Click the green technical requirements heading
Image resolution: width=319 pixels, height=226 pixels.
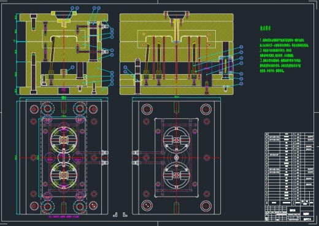[x=265, y=28]
